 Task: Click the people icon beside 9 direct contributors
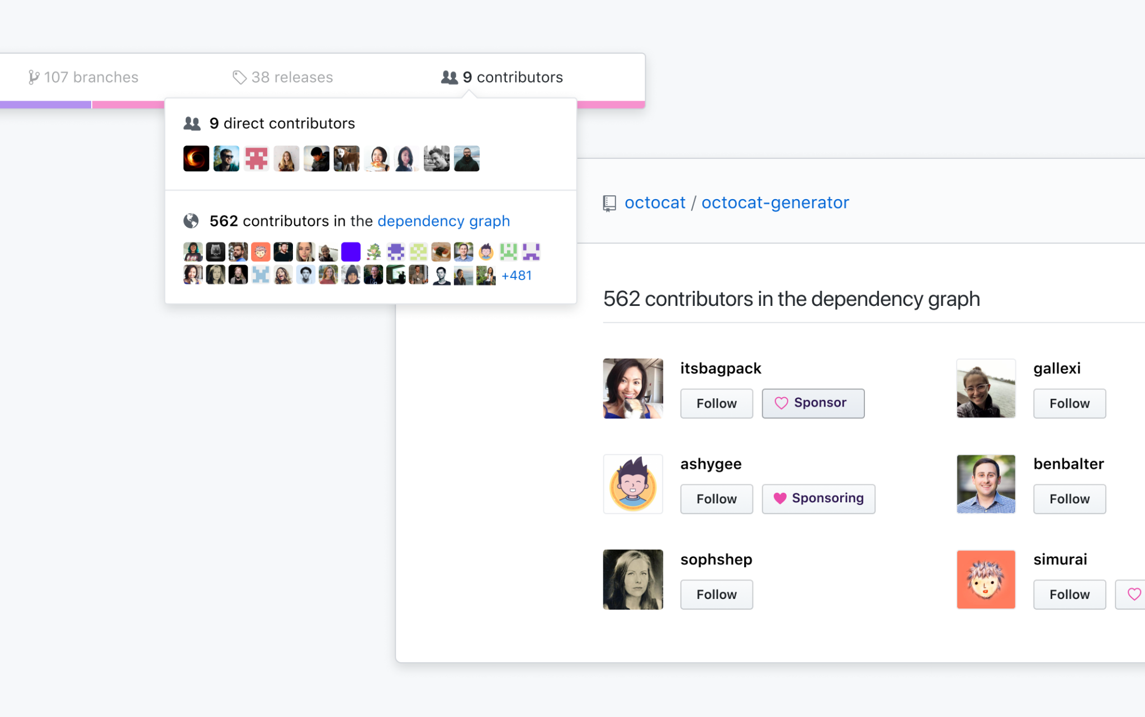(192, 123)
